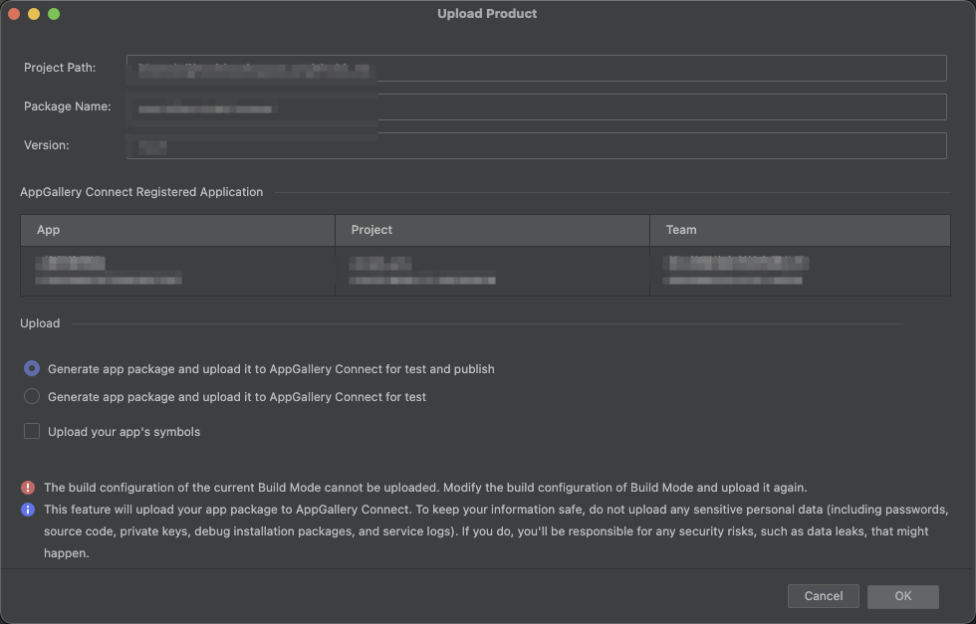Click the 'Version:' label
This screenshot has height=624, width=976.
[x=46, y=145]
